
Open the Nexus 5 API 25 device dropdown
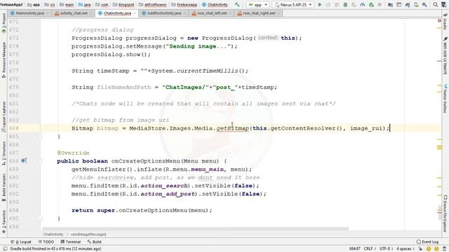(x=293, y=5)
